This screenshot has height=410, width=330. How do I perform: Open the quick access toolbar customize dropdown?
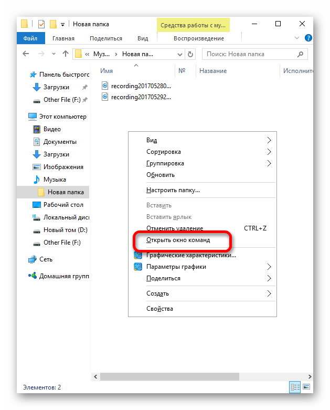point(63,25)
